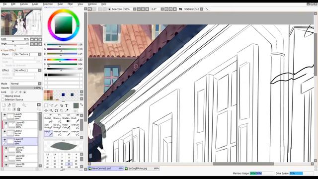The image size is (318, 179).
Task: Hide Layer42 using its eye icon
Action: tap(4, 140)
